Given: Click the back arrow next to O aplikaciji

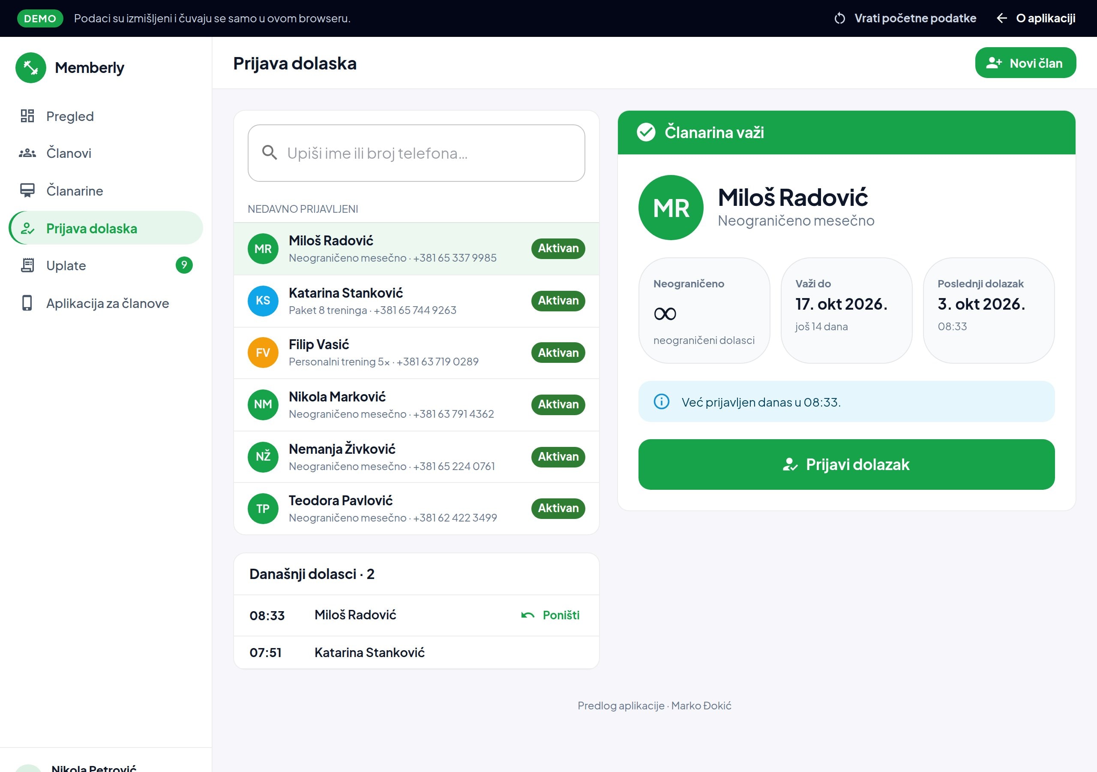Looking at the screenshot, I should [x=1001, y=18].
